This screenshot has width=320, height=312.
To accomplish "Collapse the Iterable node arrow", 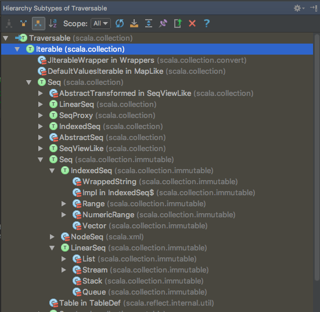I will (x=17, y=49).
